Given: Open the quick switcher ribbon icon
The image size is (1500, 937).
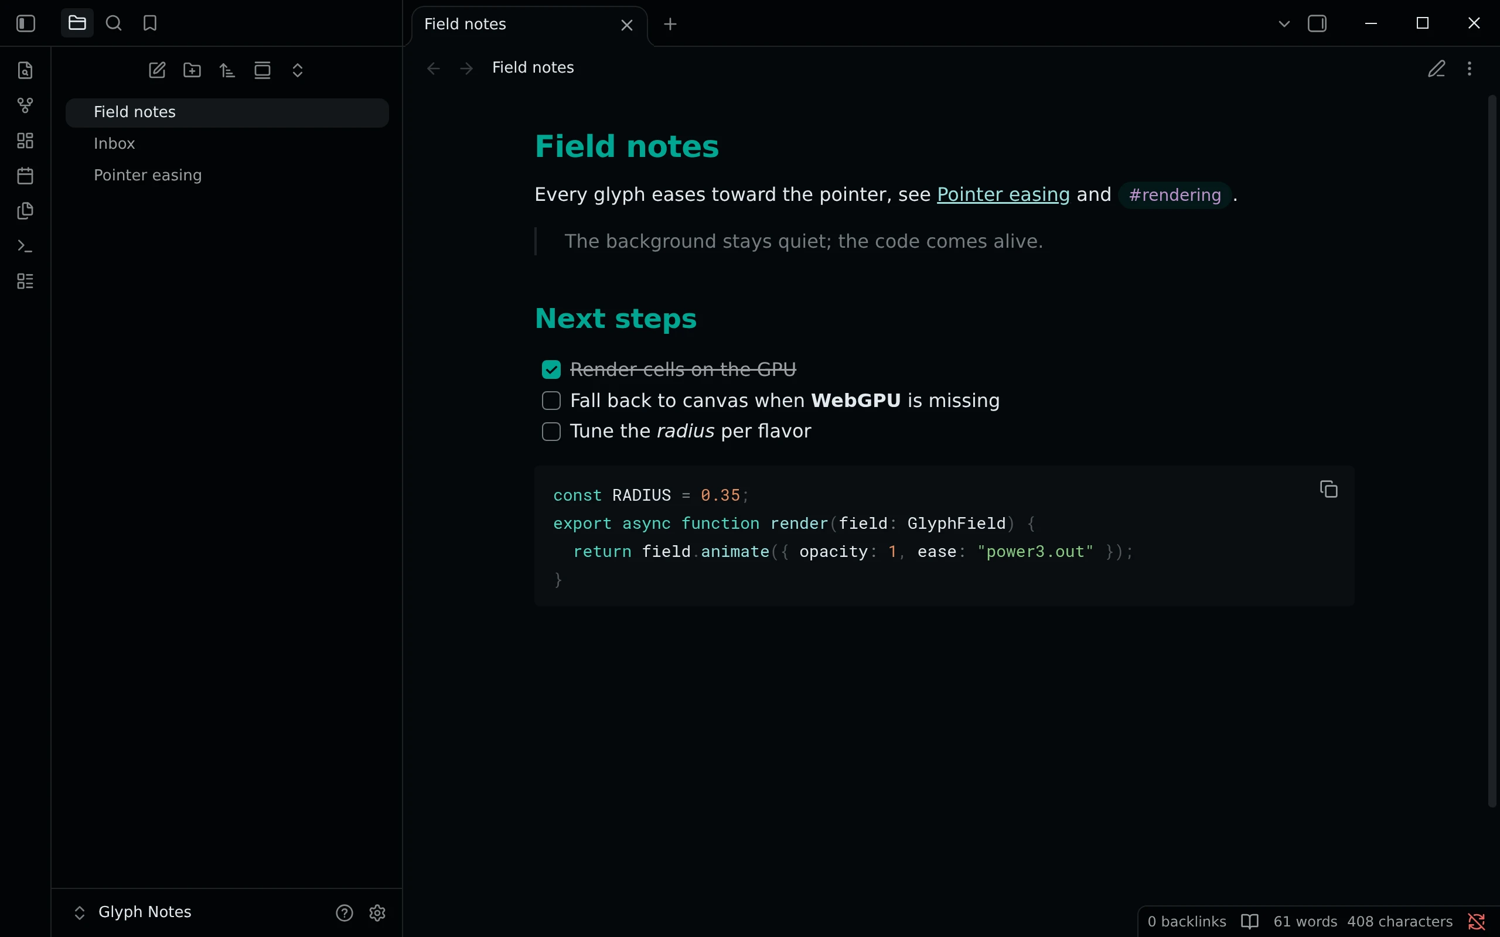Looking at the screenshot, I should [25, 70].
